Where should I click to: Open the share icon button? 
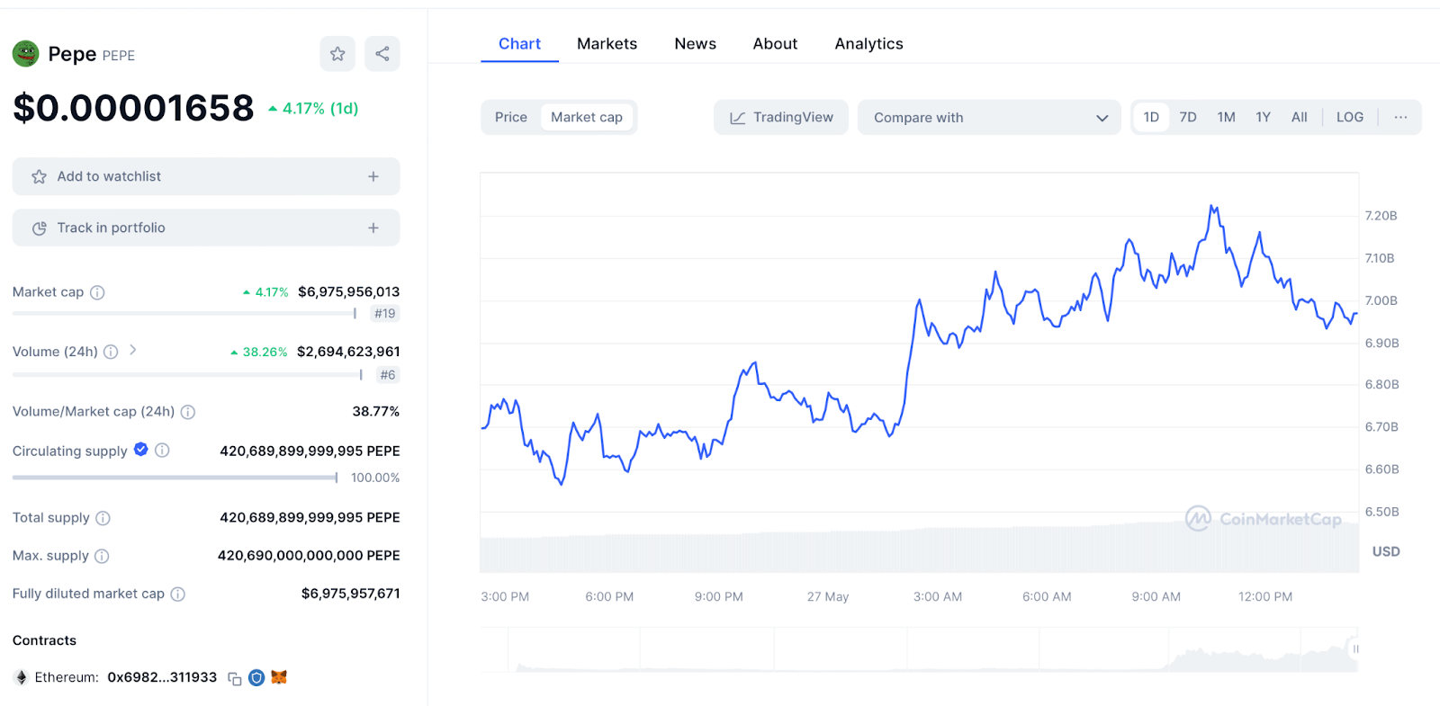point(382,54)
